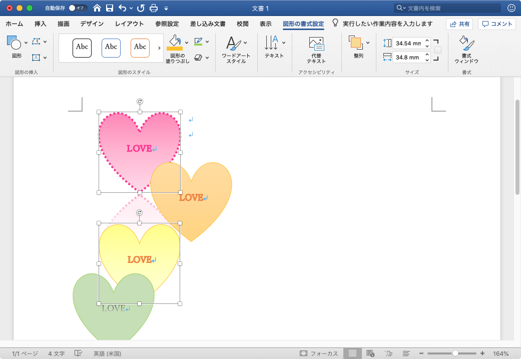This screenshot has height=359, width=521.
Task: Click the vertical scrollbar thumb
Action: [x=517, y=147]
